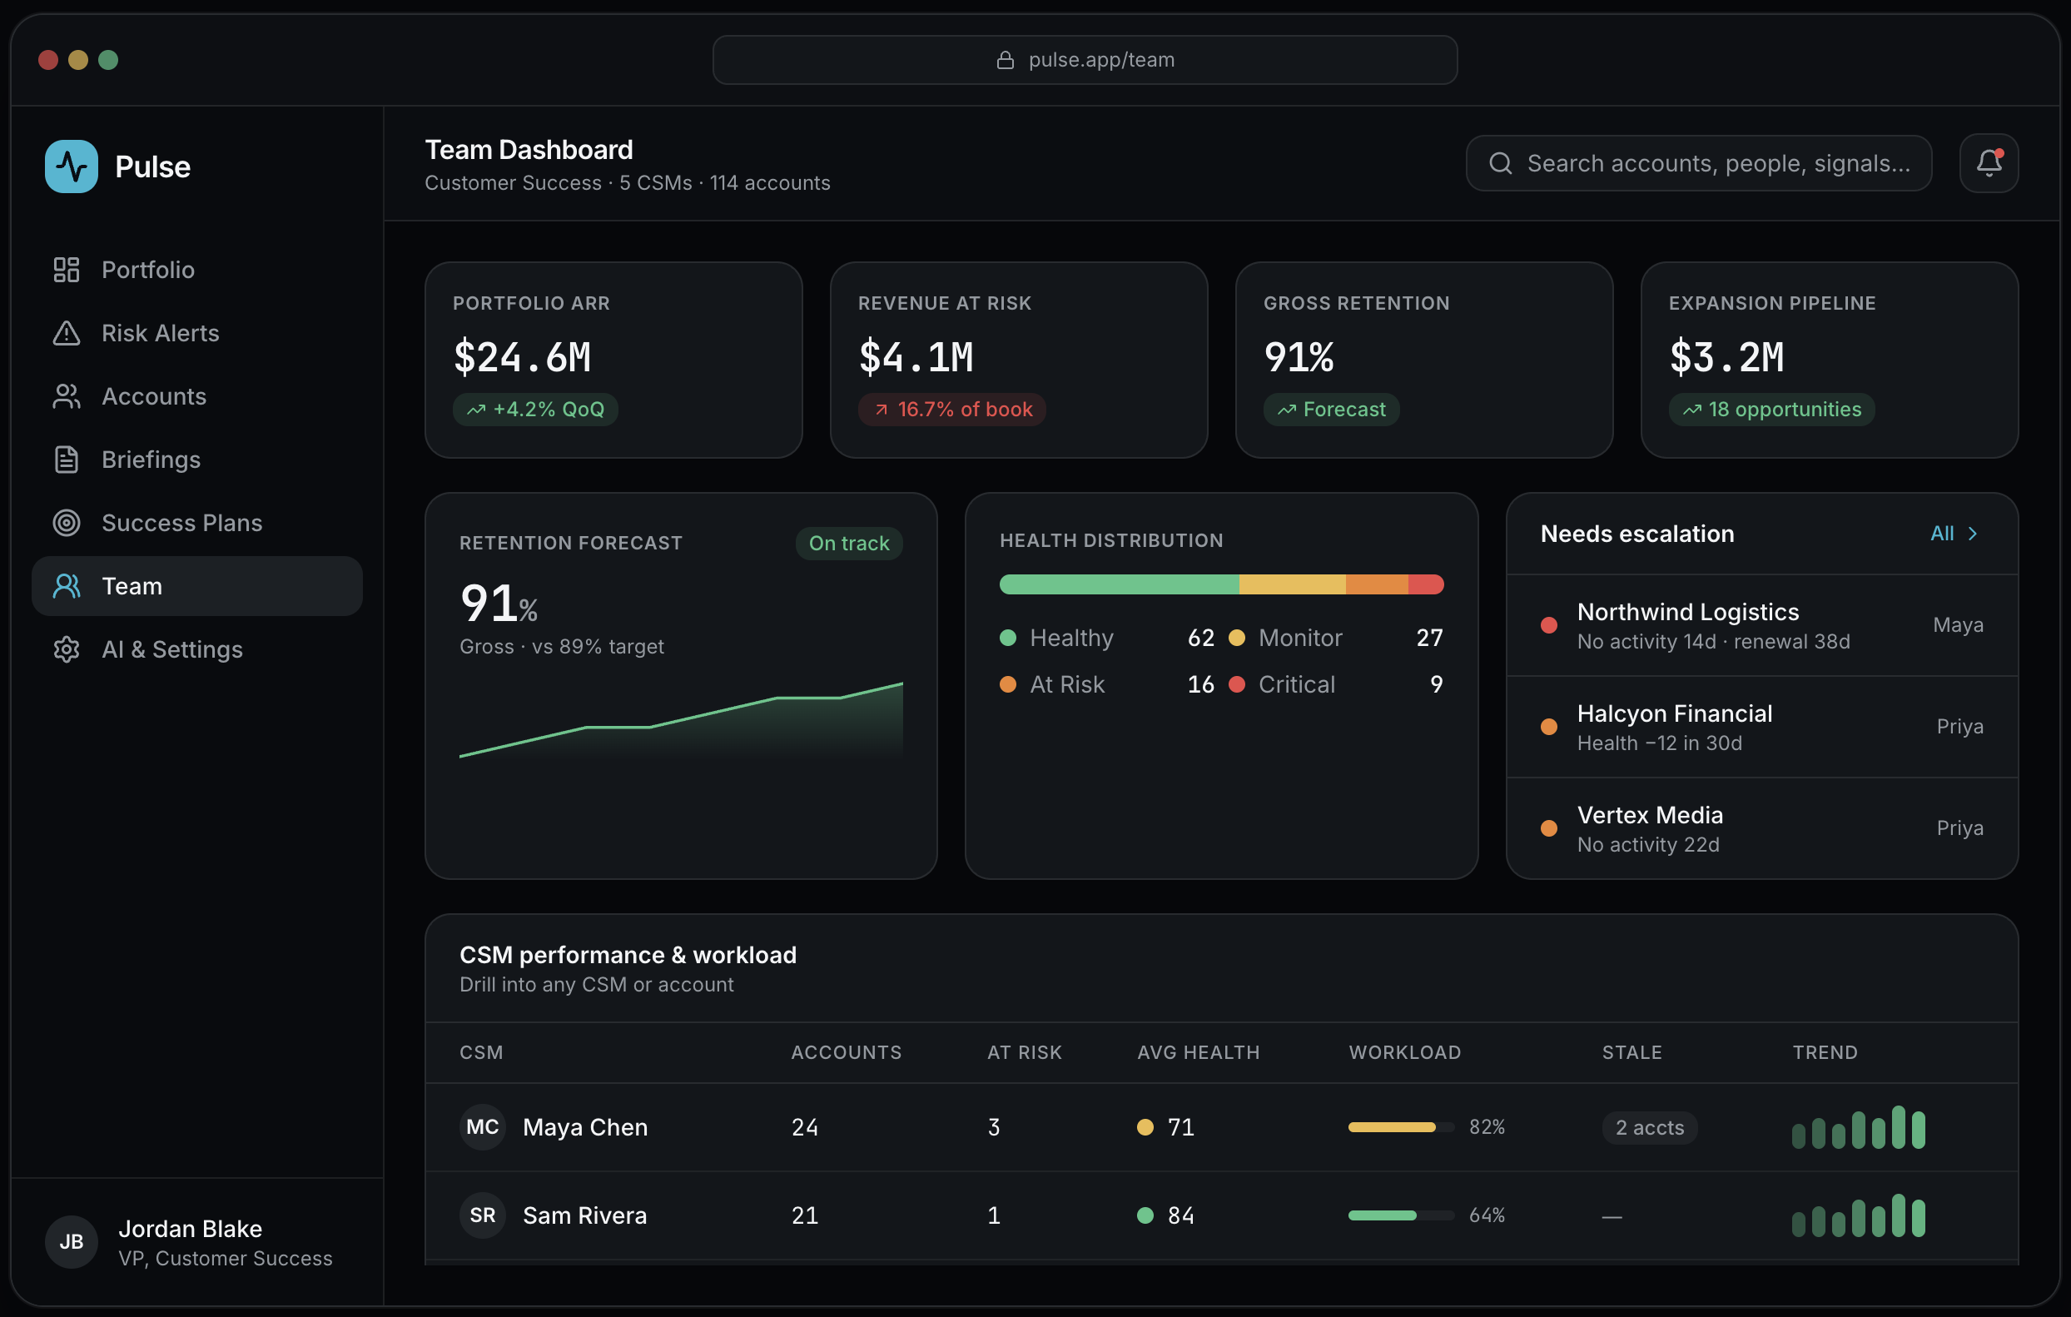Click the Portfolio grid icon
Viewport: 2071px width, 1317px height.
(67, 269)
